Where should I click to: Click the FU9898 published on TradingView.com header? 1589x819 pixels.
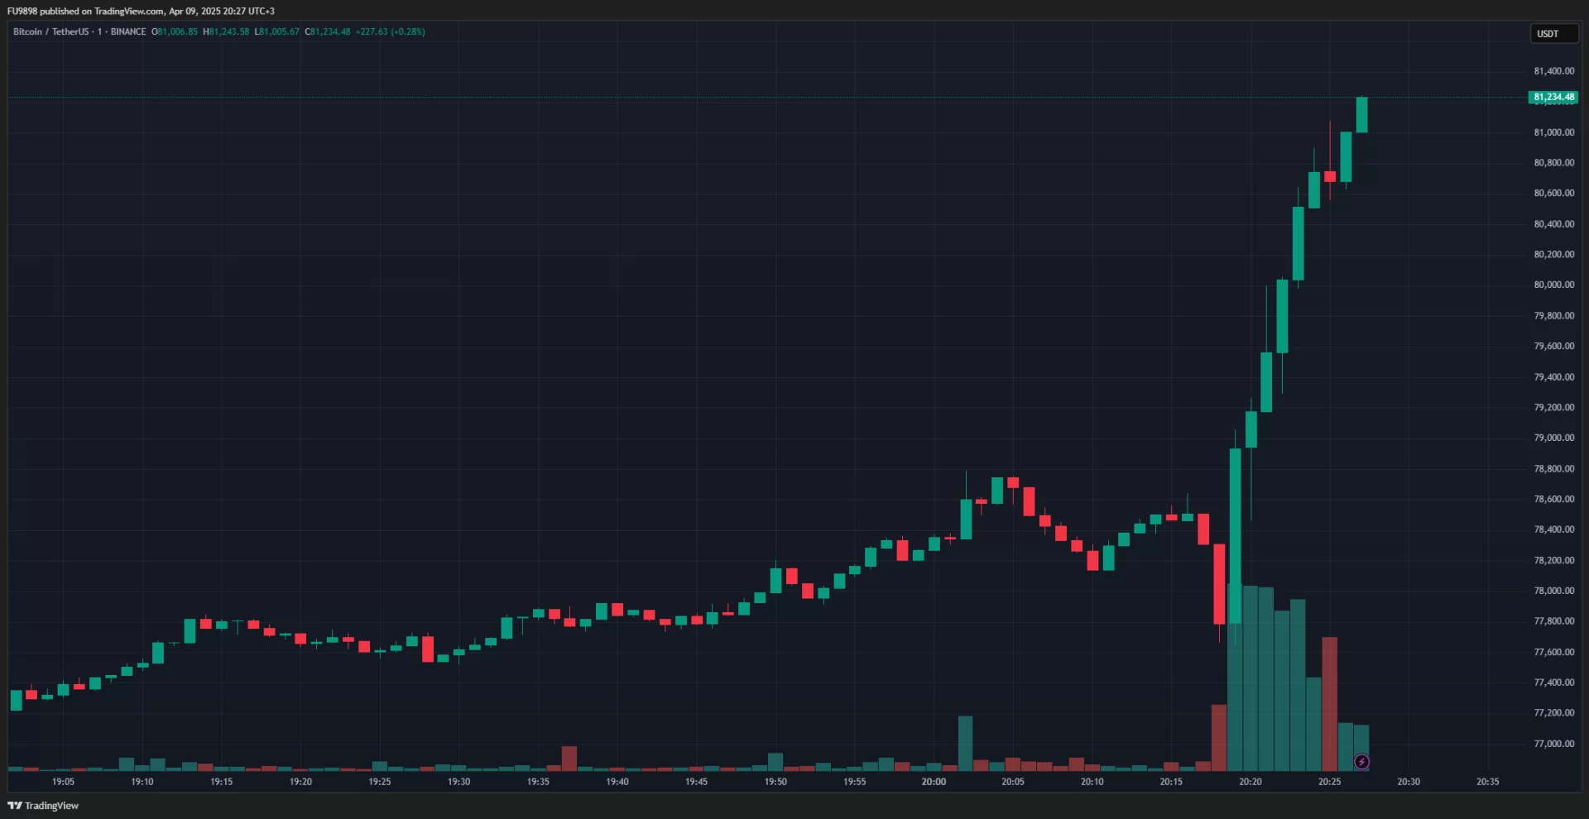click(x=141, y=11)
